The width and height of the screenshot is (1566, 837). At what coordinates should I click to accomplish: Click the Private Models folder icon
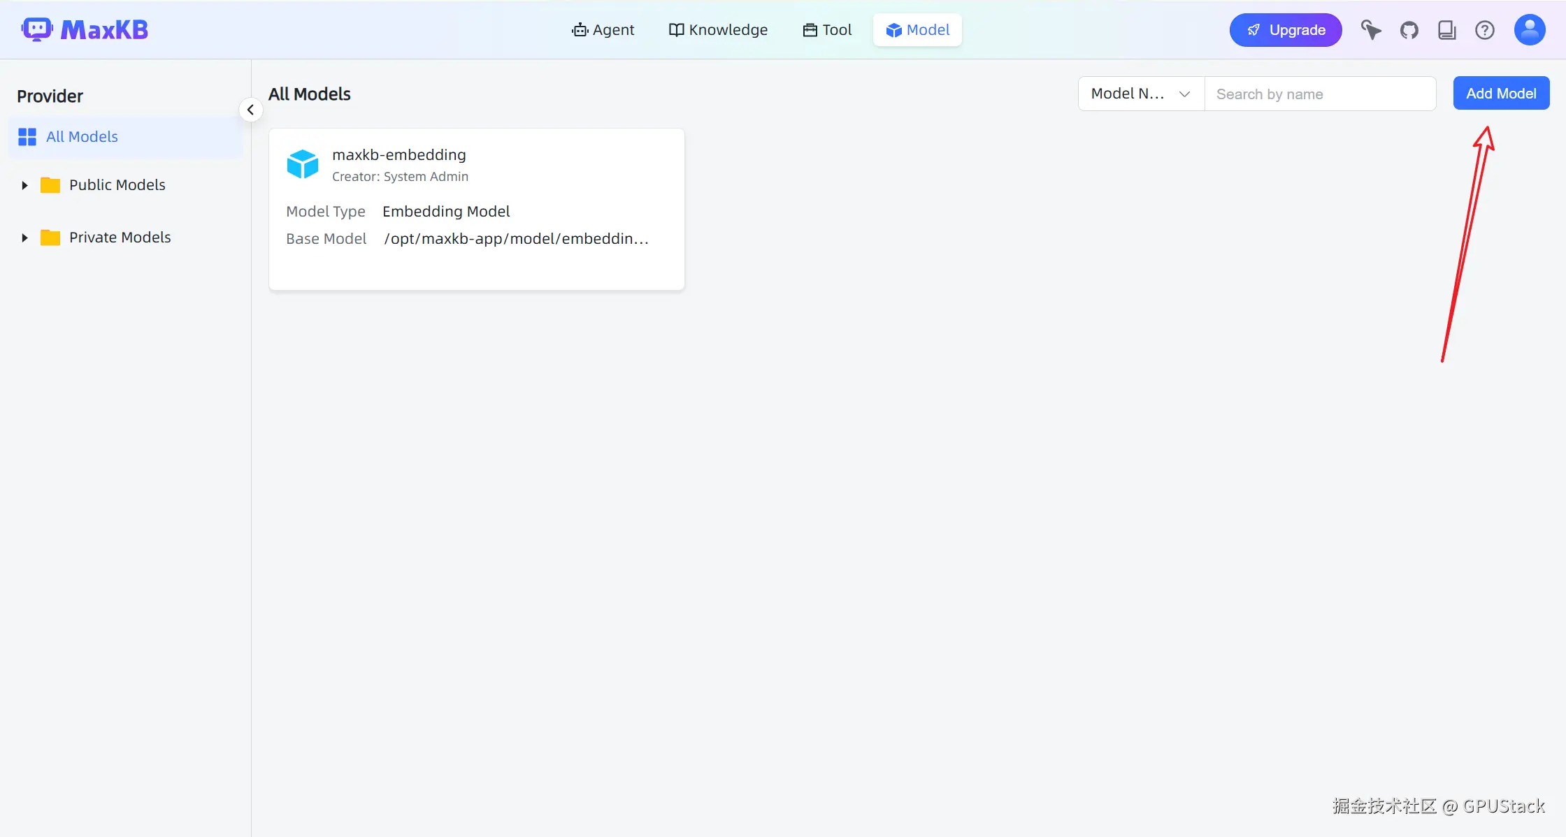[50, 238]
